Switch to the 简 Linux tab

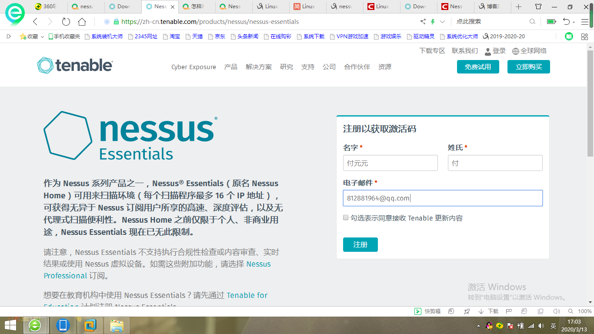(307, 7)
